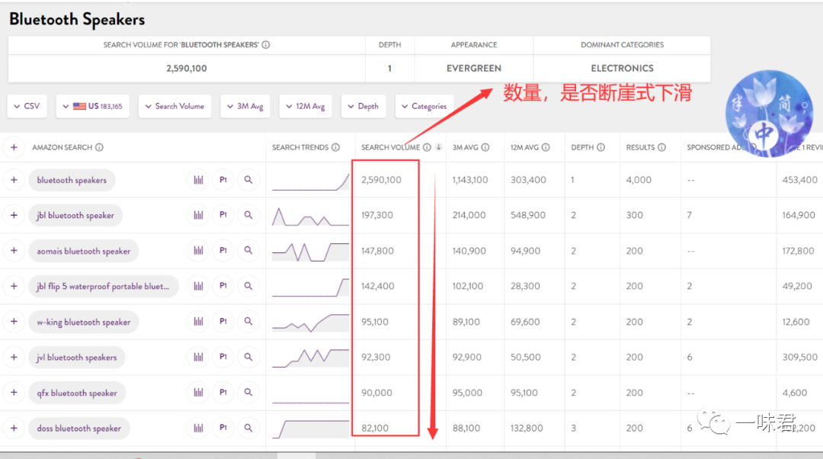The height and width of the screenshot is (459, 823).
Task: Click P1 icon in jbl flip 5 row
Action: coord(223,286)
